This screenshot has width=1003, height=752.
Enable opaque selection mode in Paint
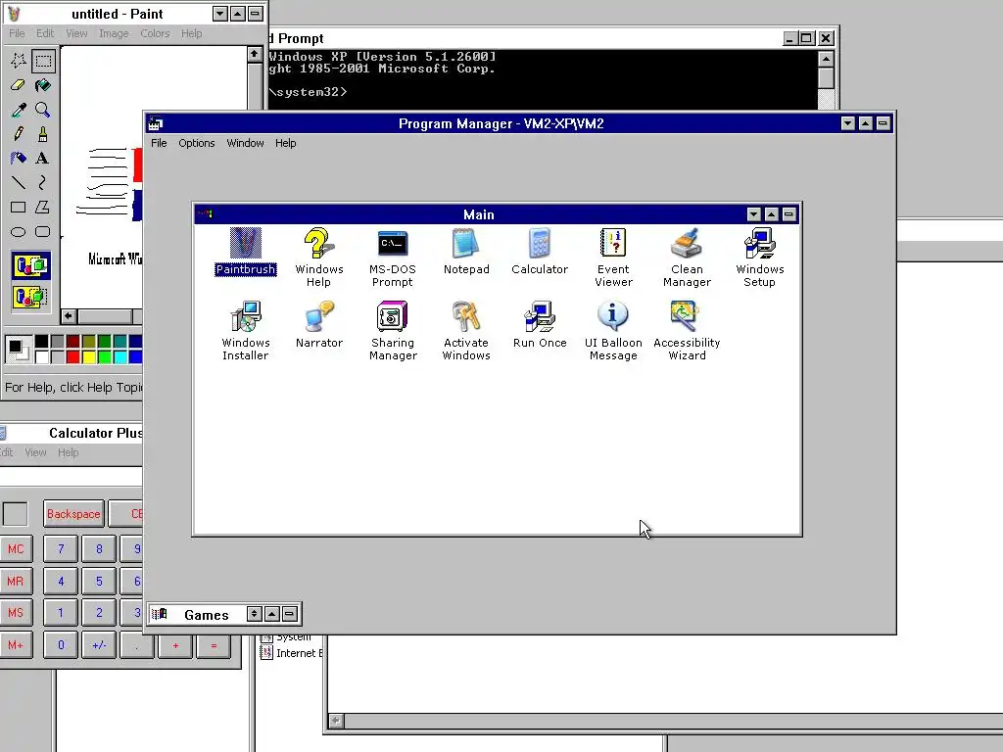[x=30, y=265]
